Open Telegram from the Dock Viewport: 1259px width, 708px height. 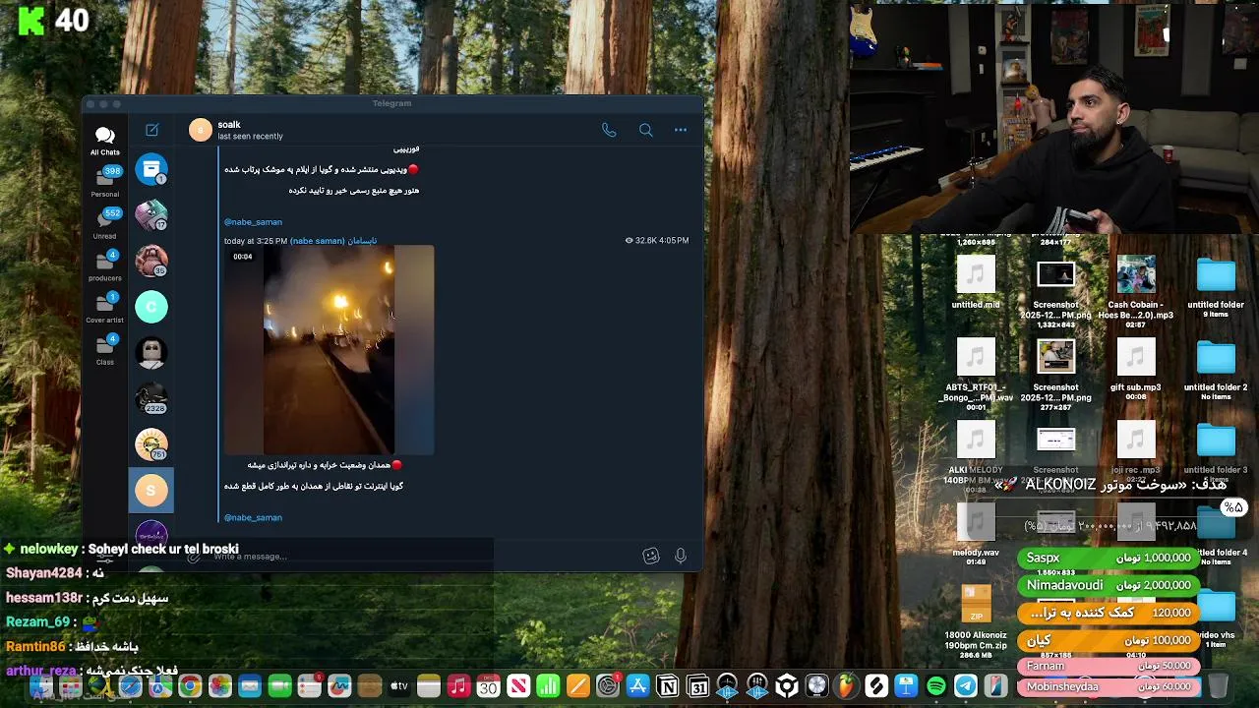pyautogui.click(x=966, y=686)
